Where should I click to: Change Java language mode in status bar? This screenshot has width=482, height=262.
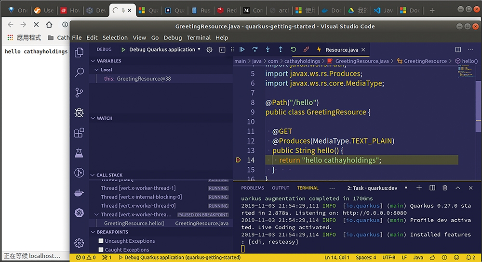[418, 257]
